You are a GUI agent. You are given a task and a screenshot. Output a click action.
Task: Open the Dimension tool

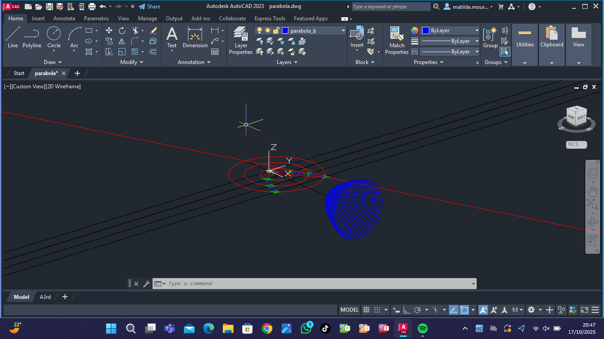[x=195, y=37]
